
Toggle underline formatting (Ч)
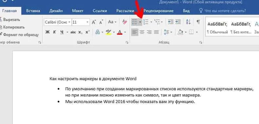(x=62, y=32)
